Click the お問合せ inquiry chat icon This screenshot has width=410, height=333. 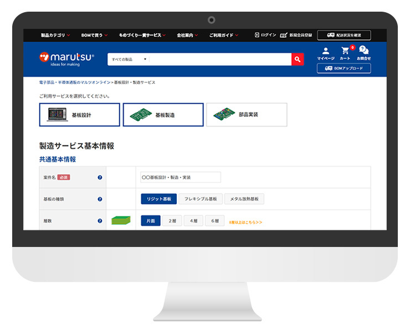(x=363, y=53)
